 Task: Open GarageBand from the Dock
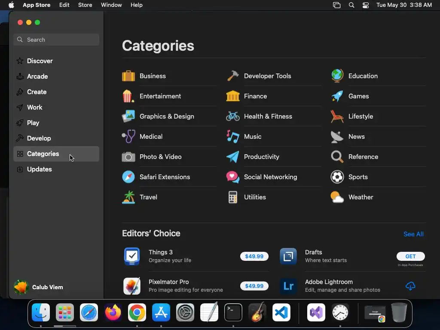257,312
